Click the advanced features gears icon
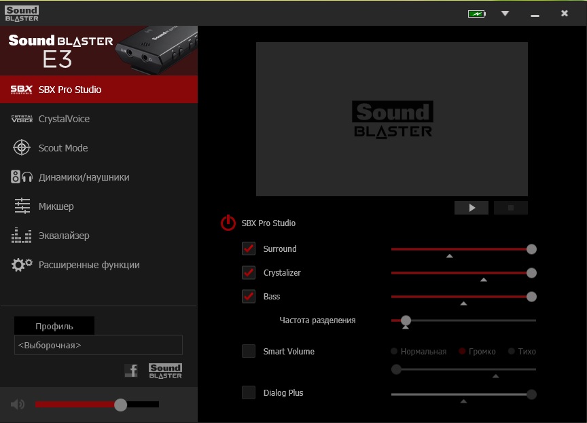 coord(22,265)
